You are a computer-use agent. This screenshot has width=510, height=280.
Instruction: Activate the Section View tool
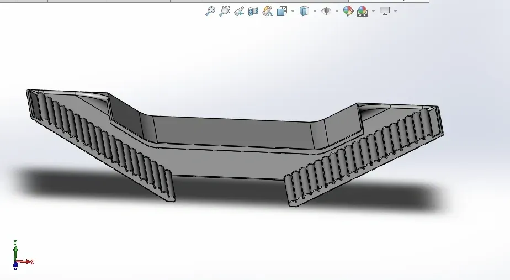tap(253, 12)
